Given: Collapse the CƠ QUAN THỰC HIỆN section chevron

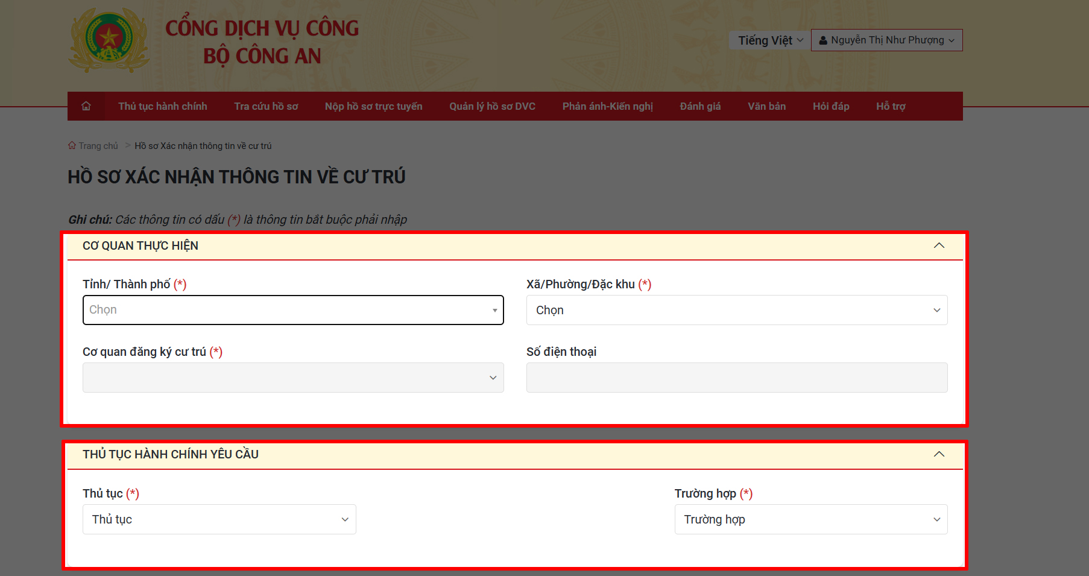Looking at the screenshot, I should pyautogui.click(x=939, y=245).
